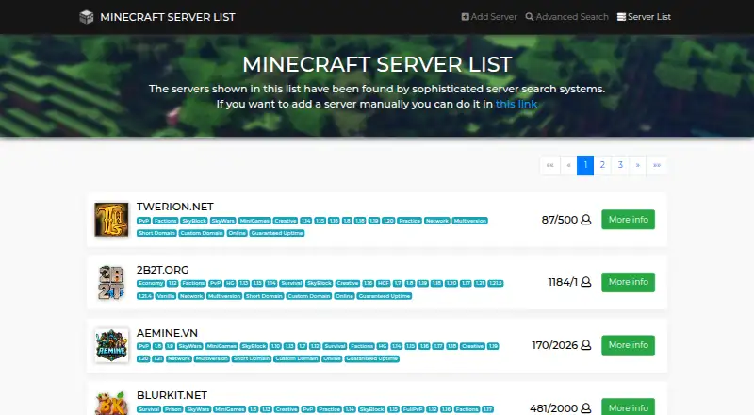Select the Custom Domain tag on TWERION.NET
The height and width of the screenshot is (415, 754).
[202, 233]
